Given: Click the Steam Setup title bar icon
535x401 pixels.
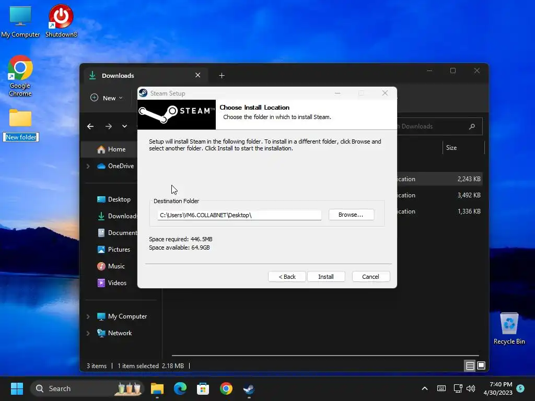Looking at the screenshot, I should (143, 93).
